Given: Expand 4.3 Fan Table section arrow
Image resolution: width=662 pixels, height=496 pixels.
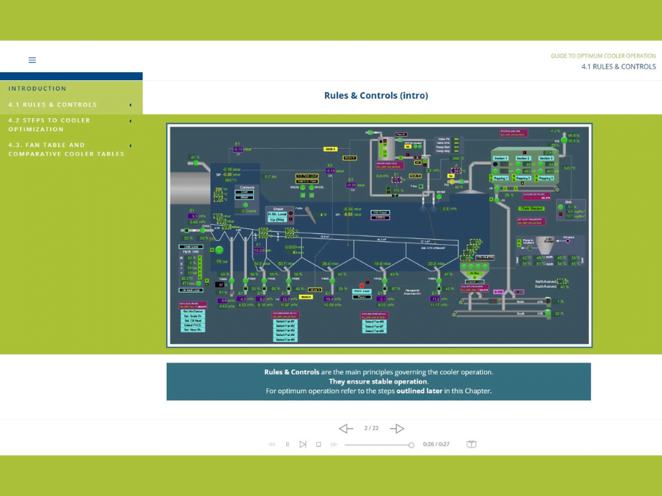Looking at the screenshot, I should (130, 145).
